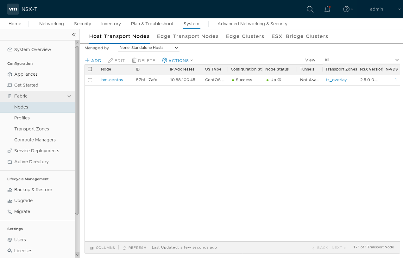Screen dimensions: 403x258
Task: Click the Users people icon
Action: 10,240
